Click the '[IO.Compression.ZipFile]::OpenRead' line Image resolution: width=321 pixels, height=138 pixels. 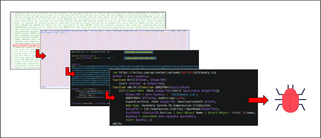(x=172, y=109)
